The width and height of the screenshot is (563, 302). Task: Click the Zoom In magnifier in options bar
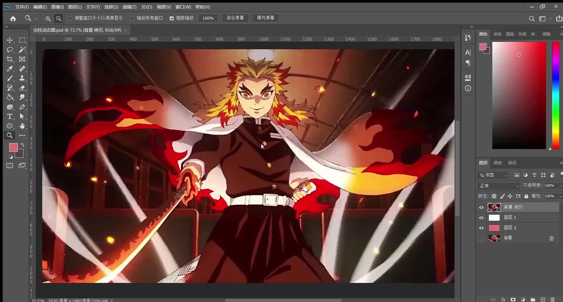(48, 18)
